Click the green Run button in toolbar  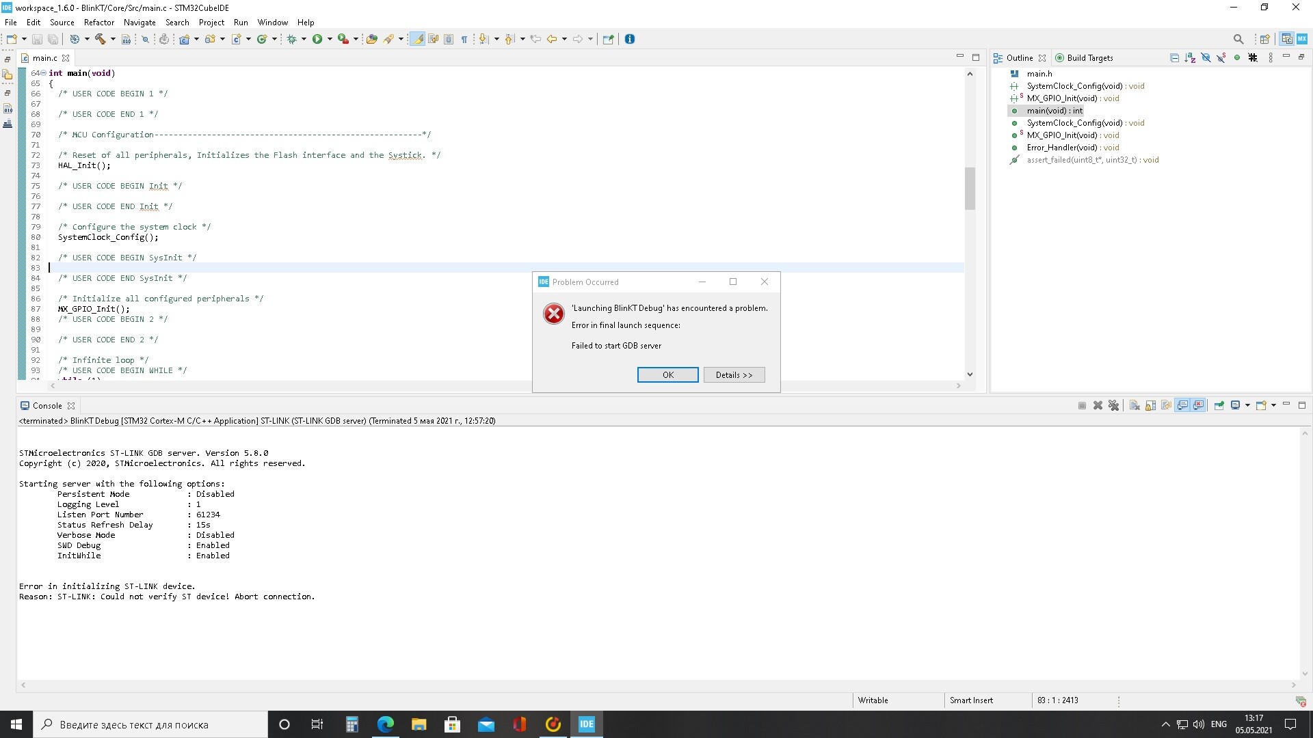coord(317,39)
